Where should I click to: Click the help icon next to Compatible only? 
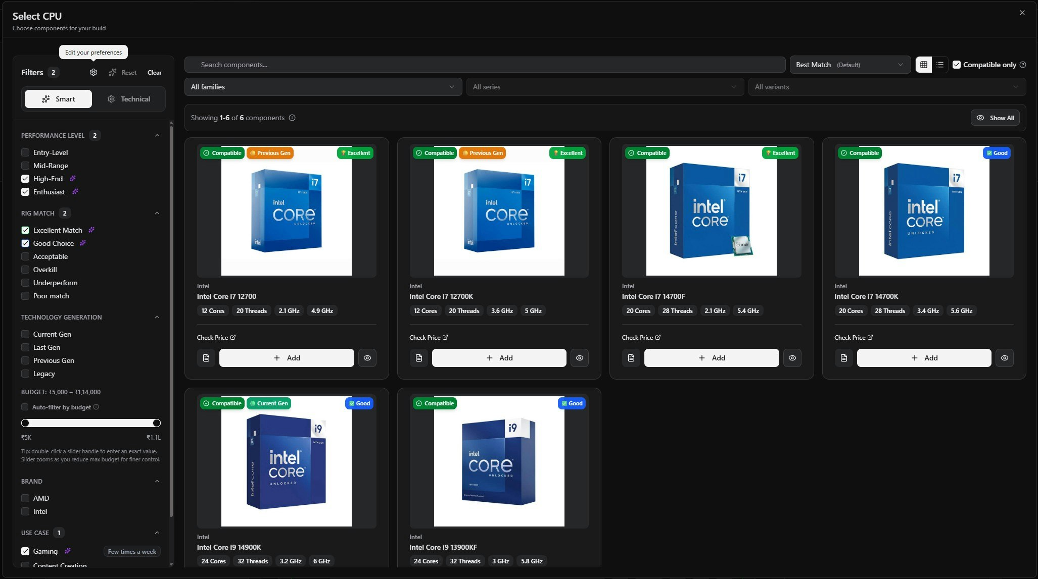tap(1023, 65)
